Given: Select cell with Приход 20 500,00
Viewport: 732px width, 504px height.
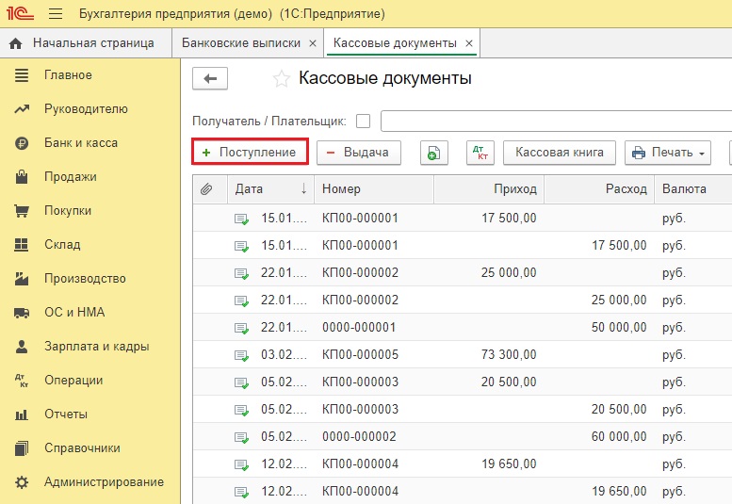Looking at the screenshot, I should 489,382.
